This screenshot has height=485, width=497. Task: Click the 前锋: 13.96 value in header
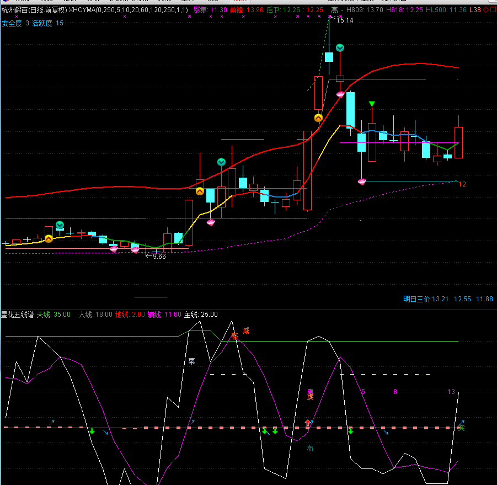click(x=247, y=10)
